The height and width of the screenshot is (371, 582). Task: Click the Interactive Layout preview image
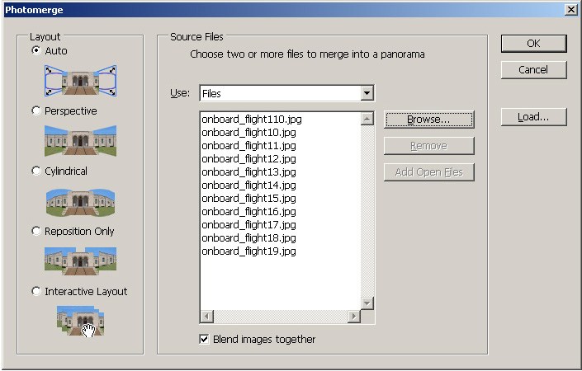(80, 321)
